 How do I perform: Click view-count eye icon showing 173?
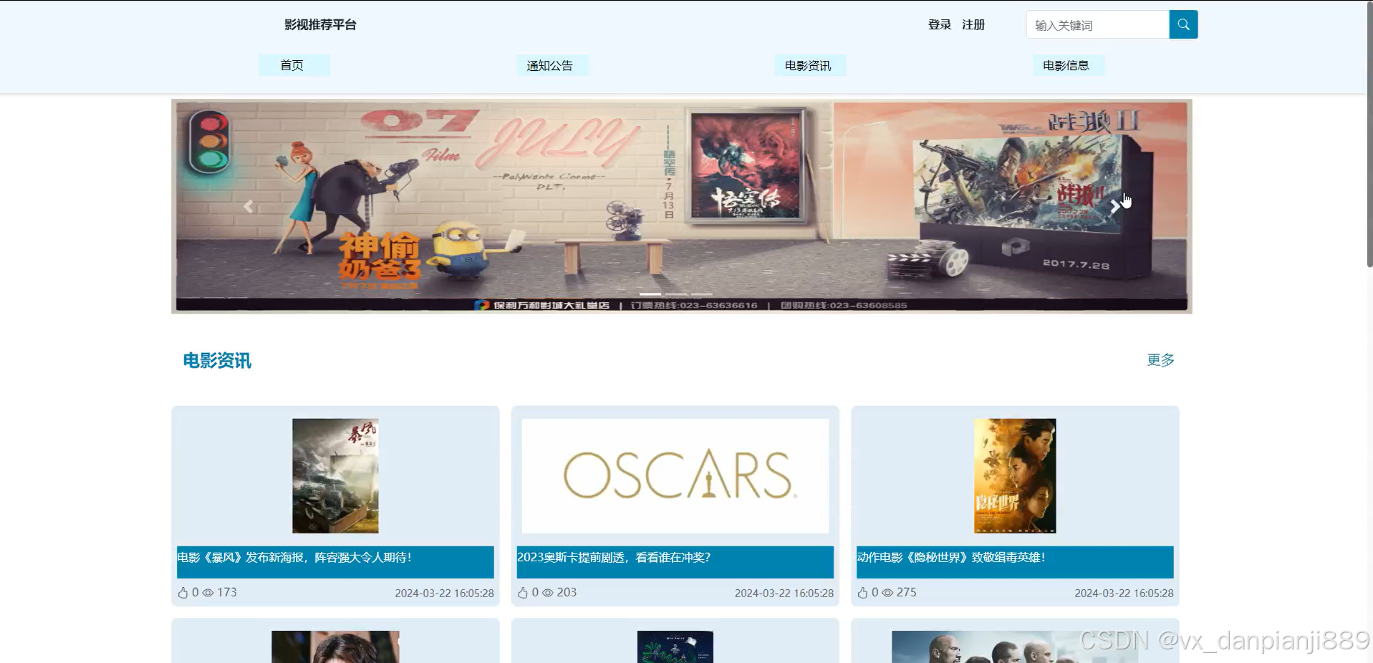[208, 593]
